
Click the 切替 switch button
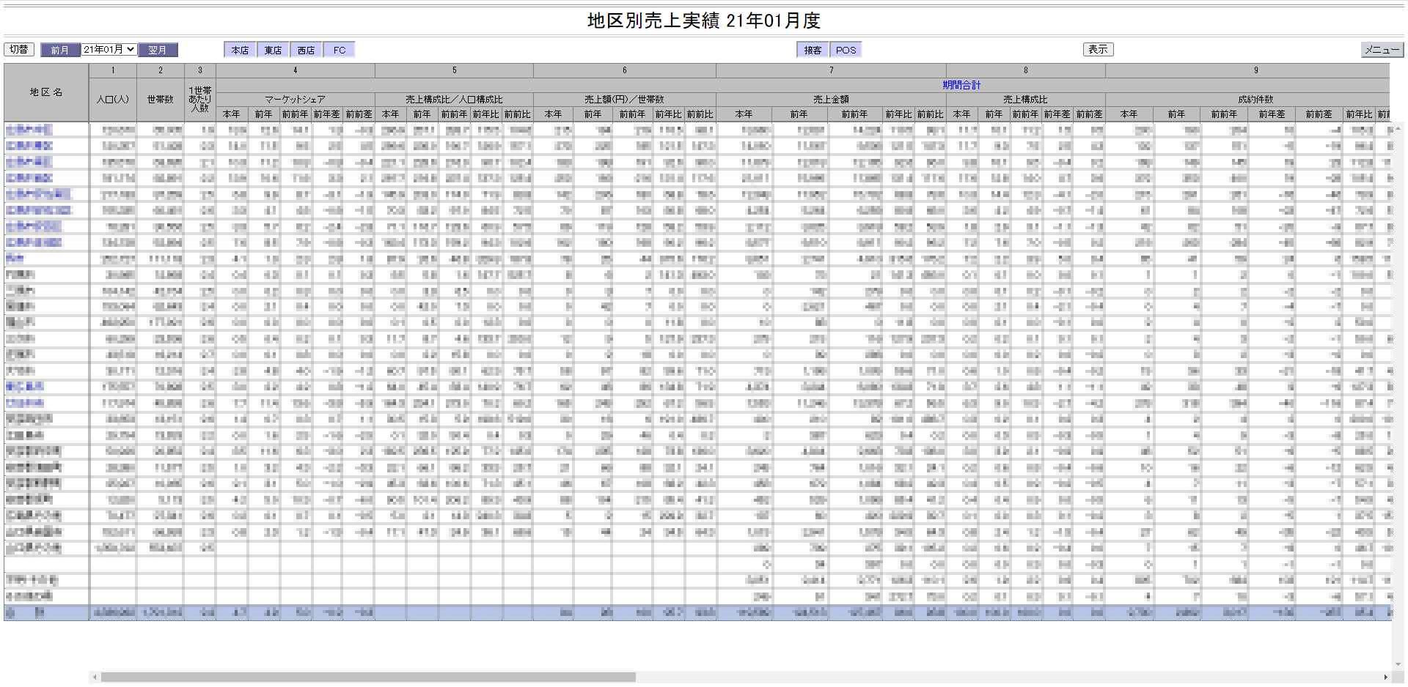pyautogui.click(x=19, y=49)
